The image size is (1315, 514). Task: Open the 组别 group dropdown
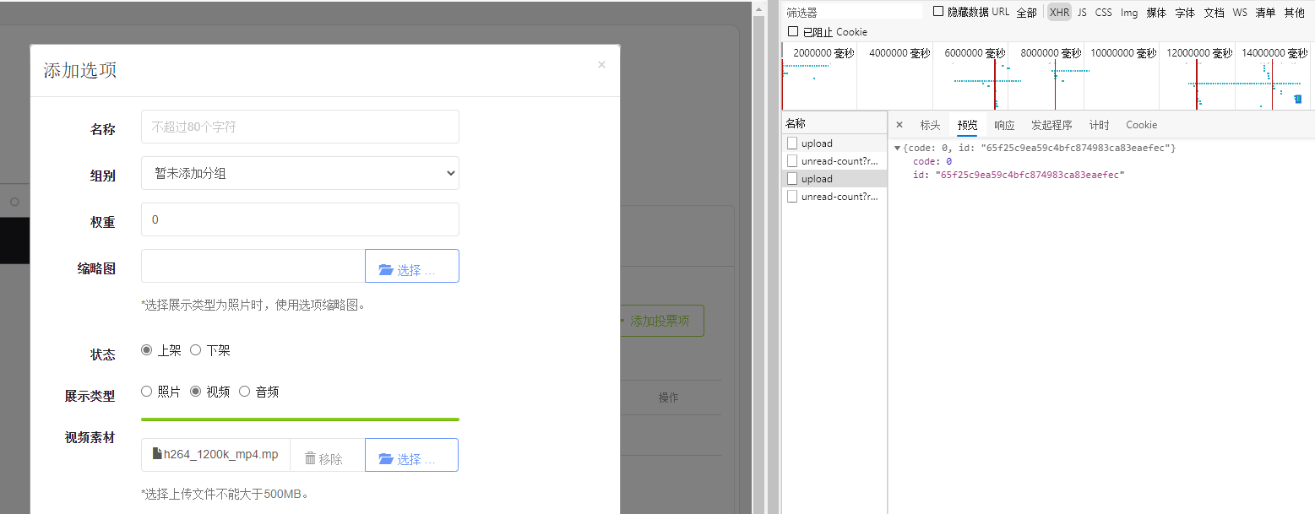point(300,174)
